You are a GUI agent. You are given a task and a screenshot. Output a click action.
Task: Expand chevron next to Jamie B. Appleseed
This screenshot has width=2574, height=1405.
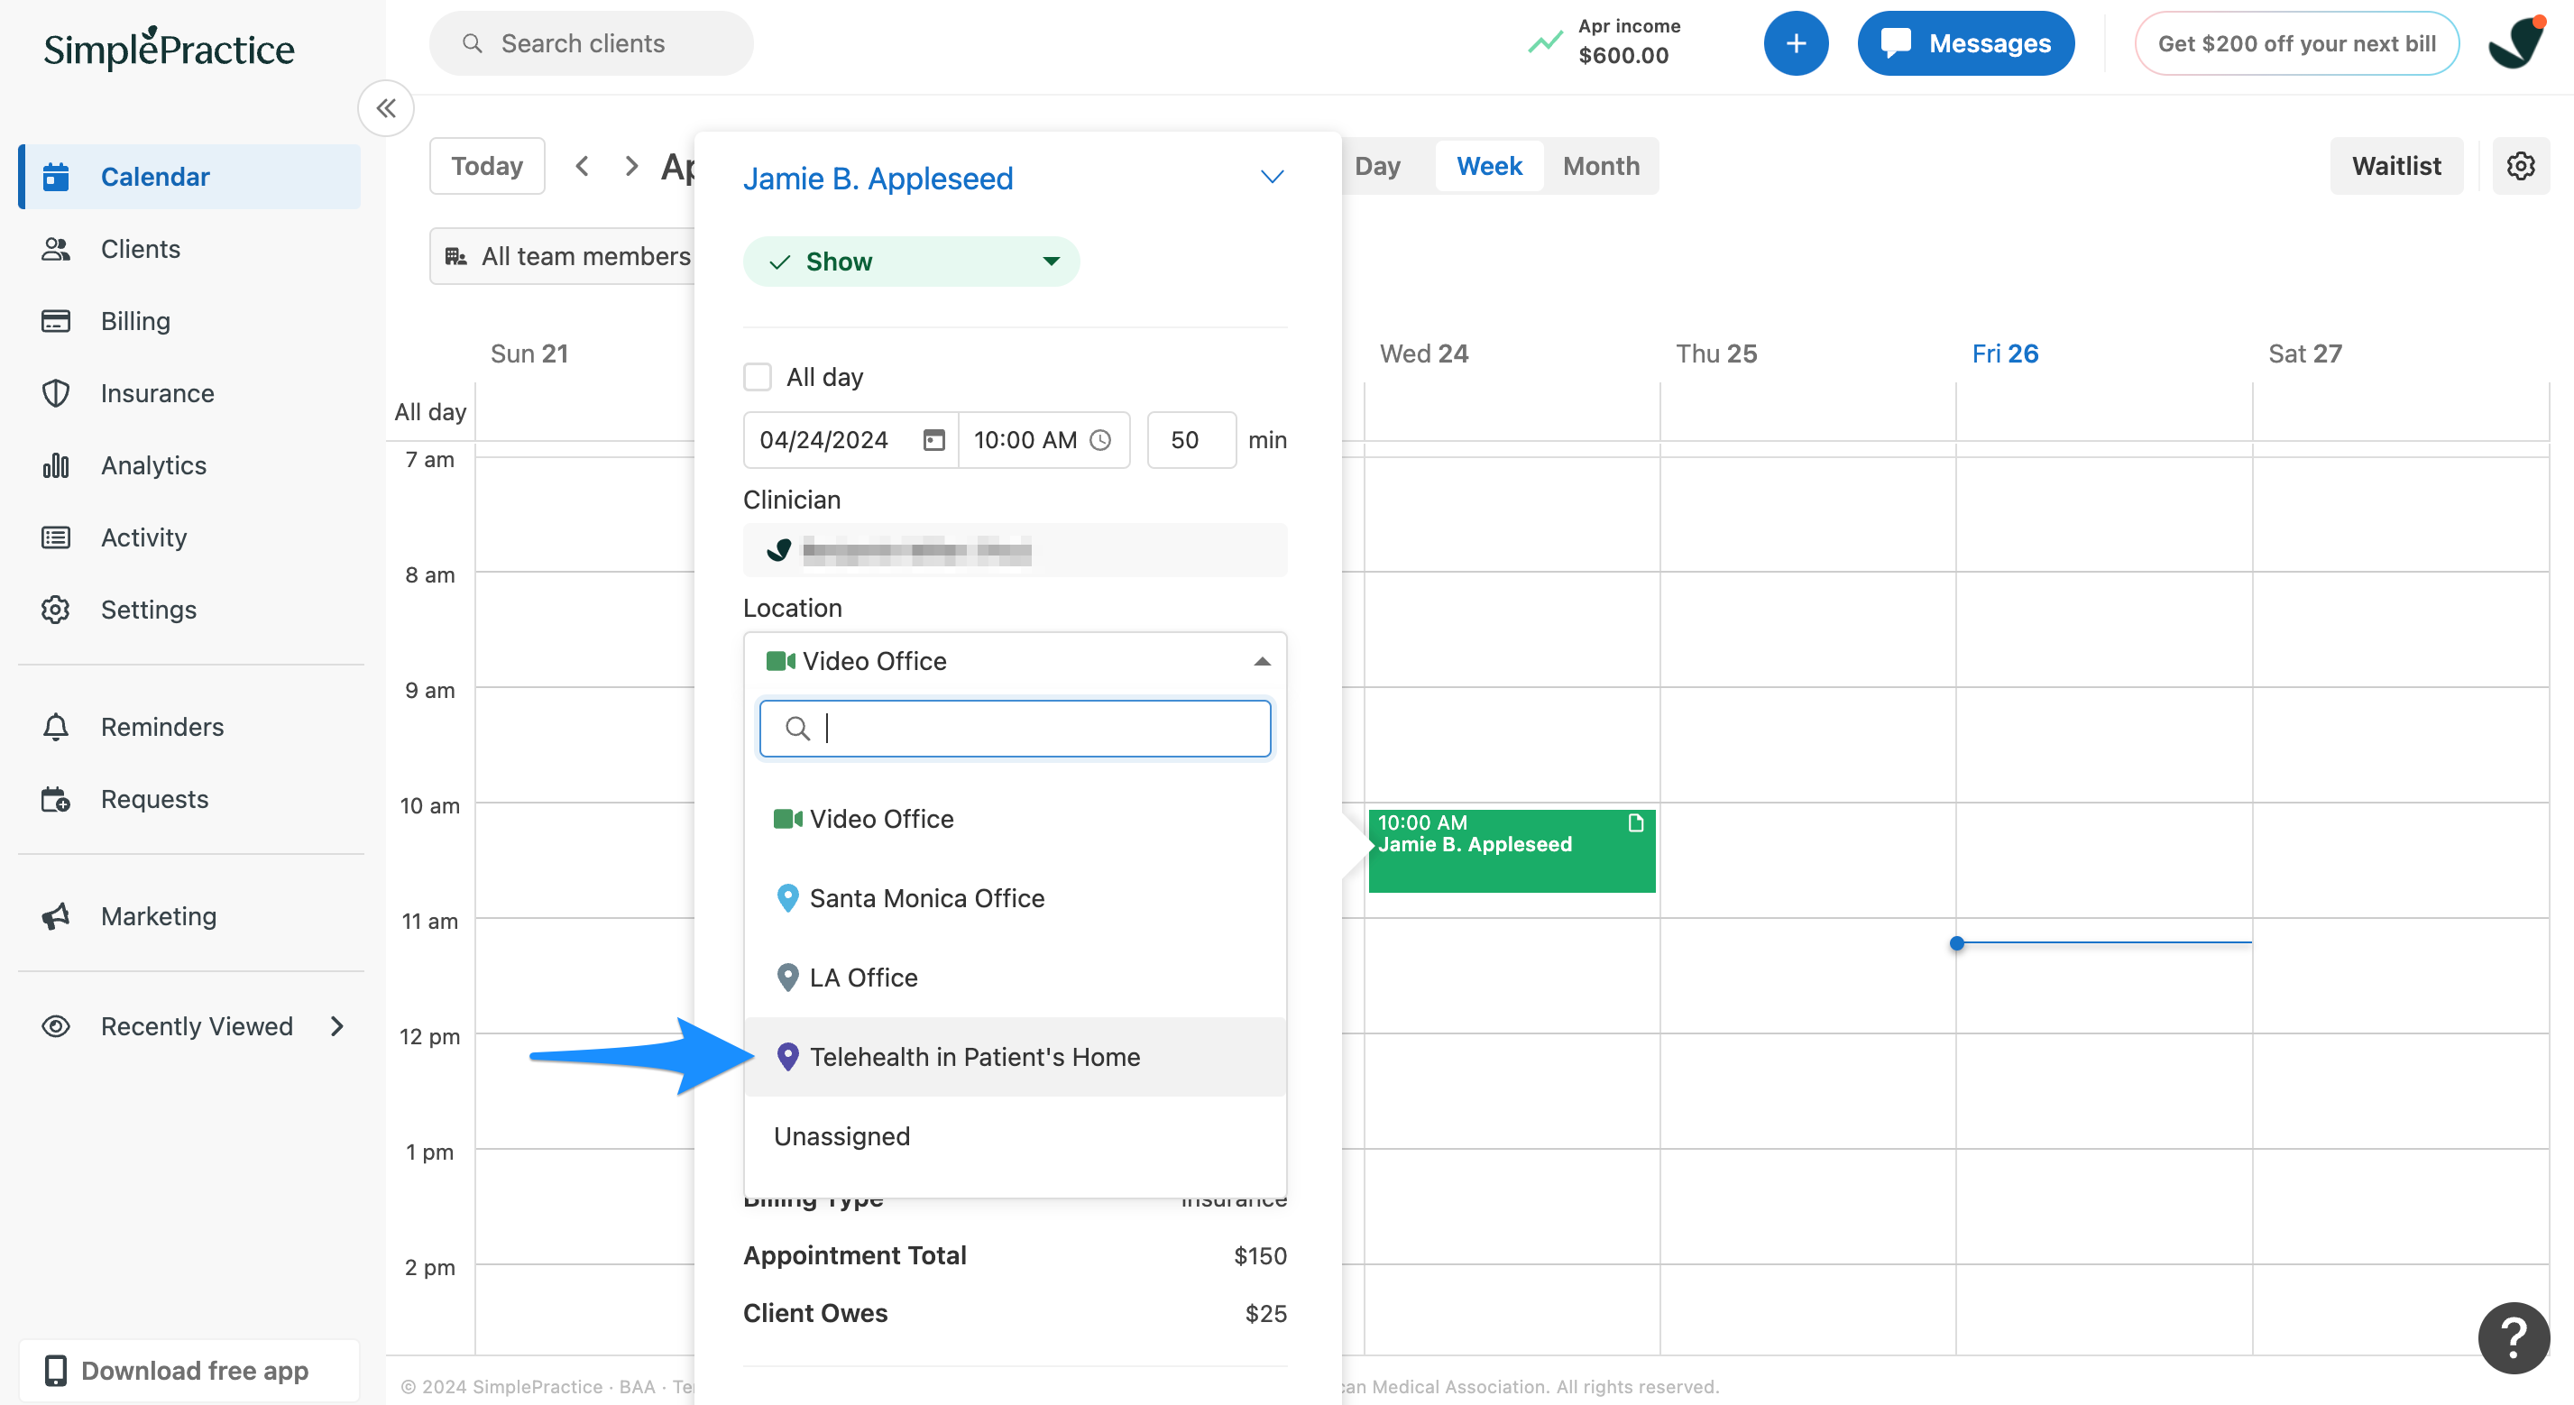click(x=1271, y=178)
